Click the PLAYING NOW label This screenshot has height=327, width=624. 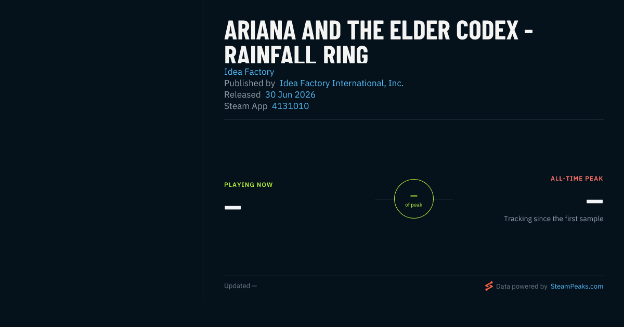(x=249, y=185)
